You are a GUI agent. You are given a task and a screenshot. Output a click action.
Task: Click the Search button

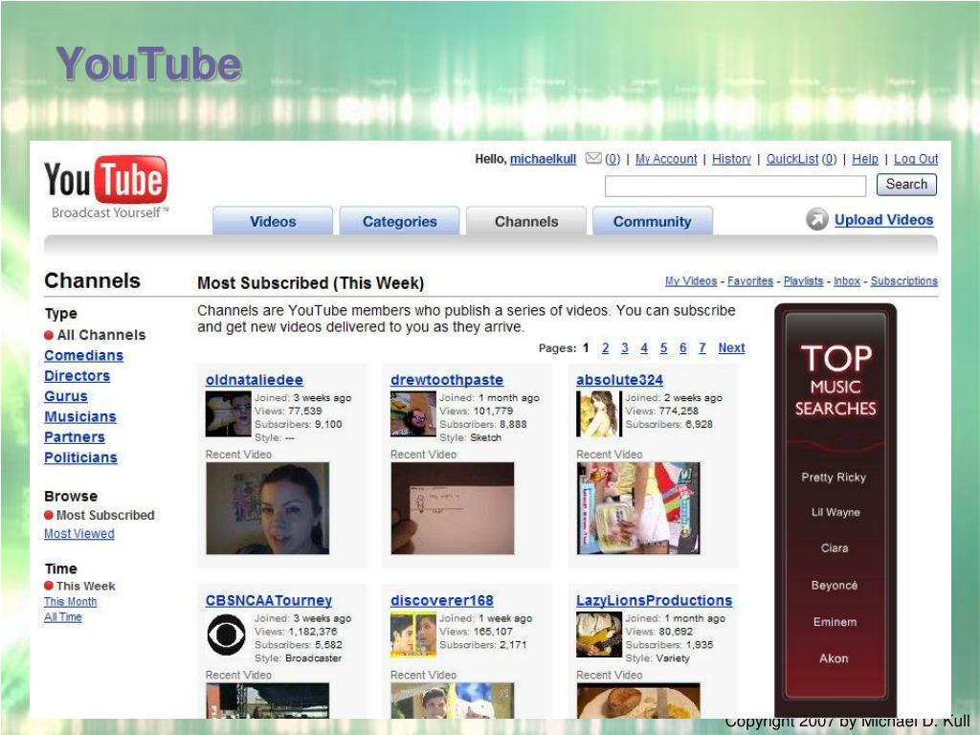point(906,185)
